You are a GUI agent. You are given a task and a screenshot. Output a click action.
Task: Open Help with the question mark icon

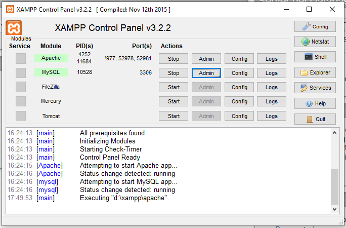(x=315, y=103)
